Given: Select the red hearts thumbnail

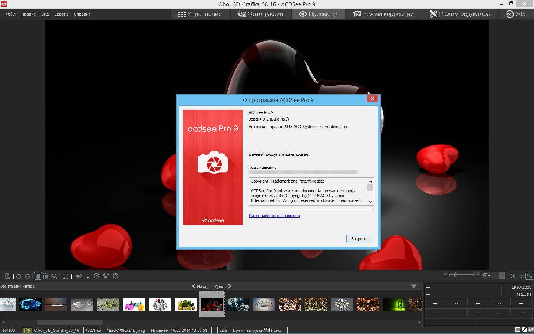Looking at the screenshot, I should pyautogui.click(x=212, y=304).
